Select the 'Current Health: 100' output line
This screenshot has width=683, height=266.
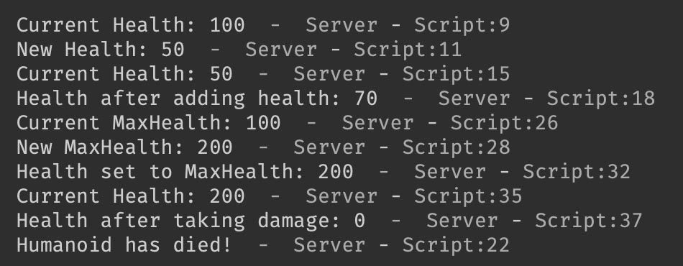click(131, 26)
